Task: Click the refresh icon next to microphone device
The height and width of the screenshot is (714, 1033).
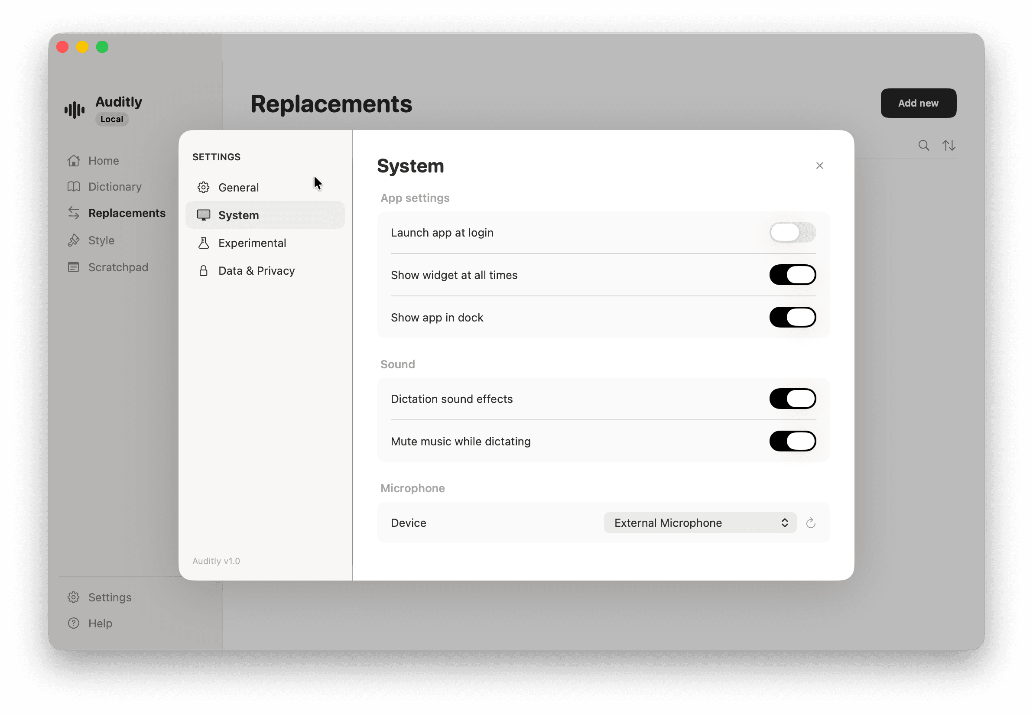Action: coord(811,523)
